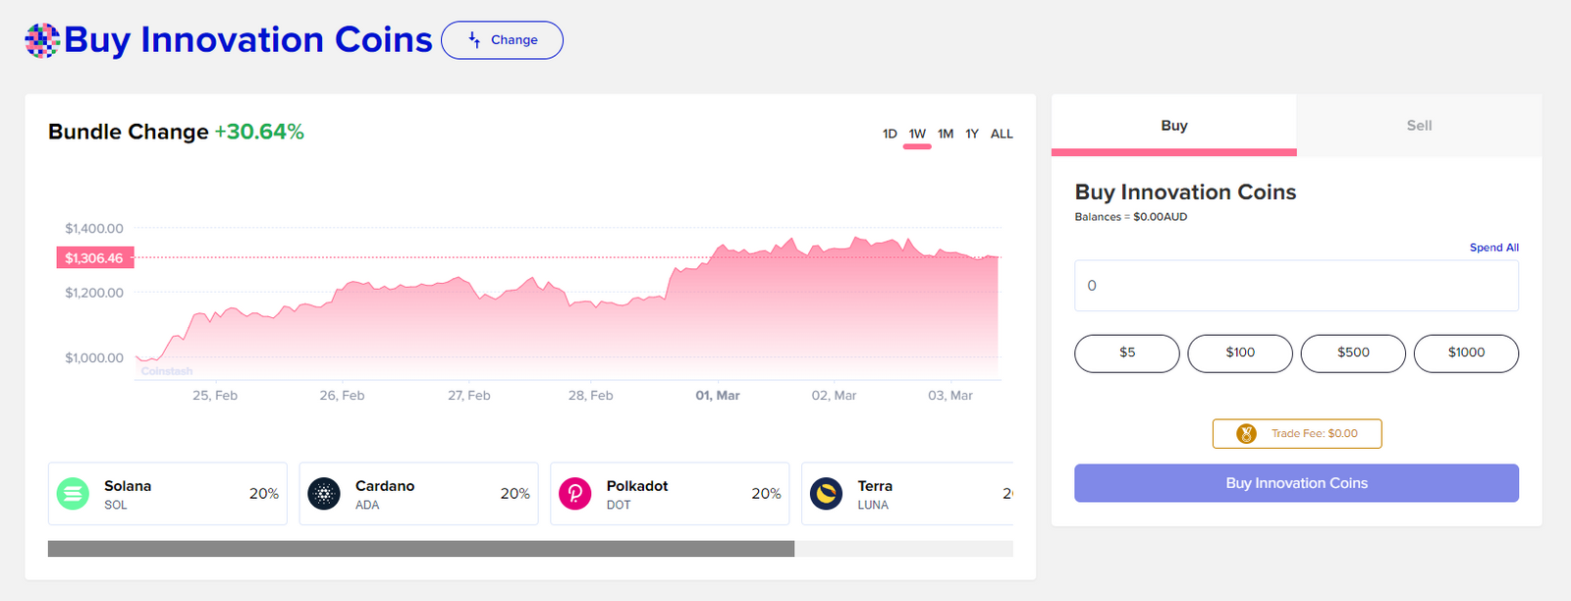
Task: Select the 1W chart range
Action: [x=917, y=134]
